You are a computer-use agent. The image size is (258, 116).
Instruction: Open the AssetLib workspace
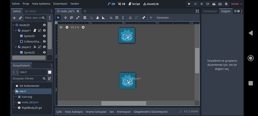[151, 4]
